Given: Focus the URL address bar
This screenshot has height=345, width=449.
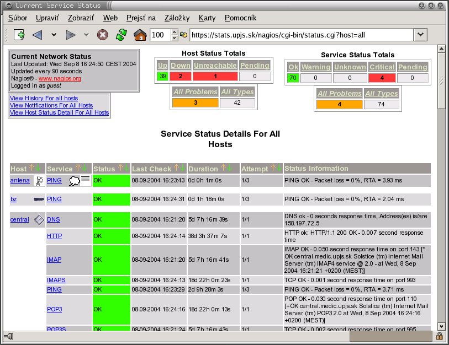Looking at the screenshot, I should [x=302, y=35].
